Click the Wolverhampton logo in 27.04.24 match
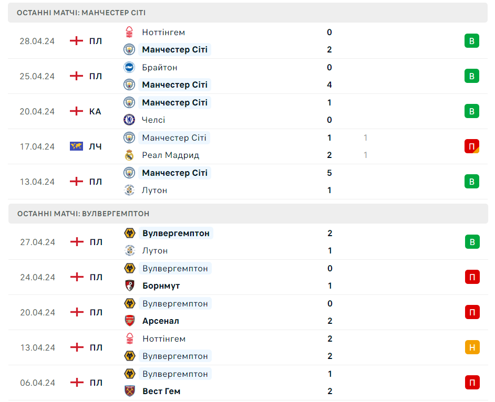 tap(130, 234)
